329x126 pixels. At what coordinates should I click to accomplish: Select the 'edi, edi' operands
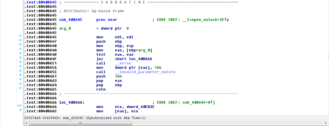coord(124,37)
